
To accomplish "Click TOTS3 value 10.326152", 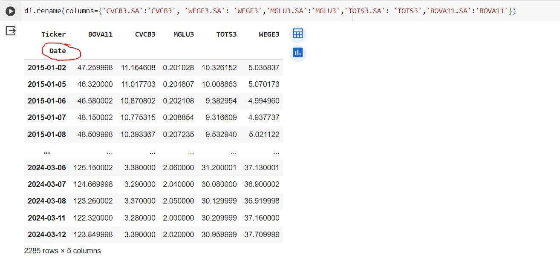I will [x=219, y=68].
